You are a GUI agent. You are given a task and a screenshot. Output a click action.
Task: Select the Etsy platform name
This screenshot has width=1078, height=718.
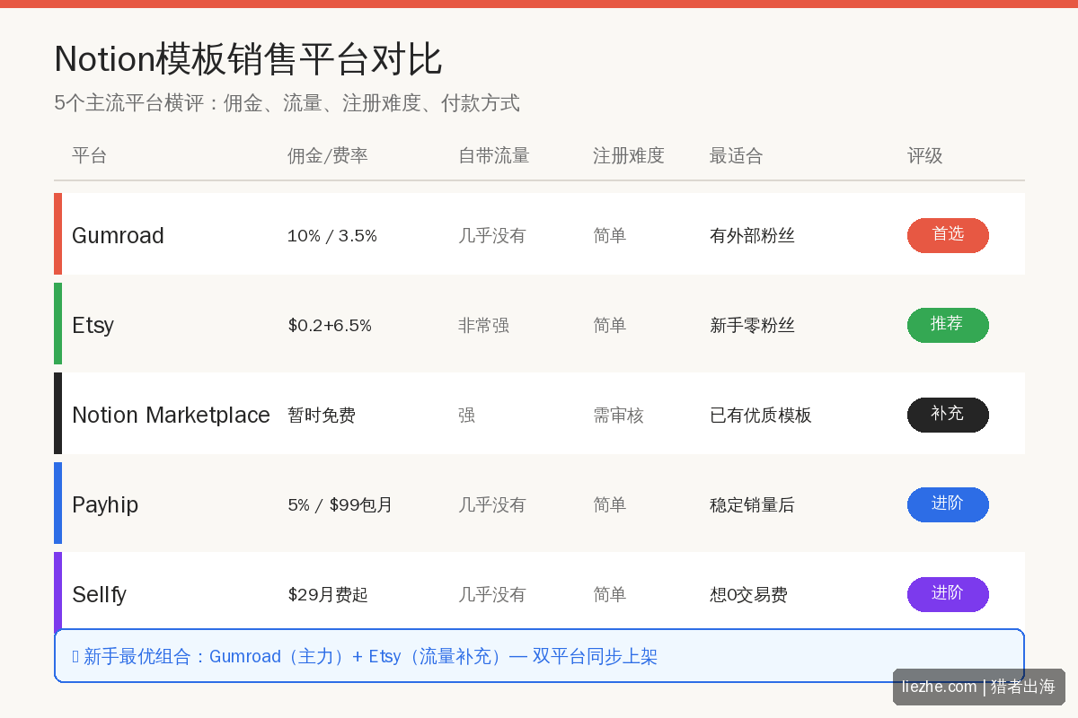pos(93,325)
